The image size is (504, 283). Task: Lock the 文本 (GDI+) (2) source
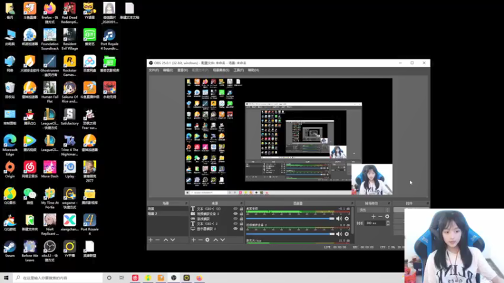click(241, 209)
